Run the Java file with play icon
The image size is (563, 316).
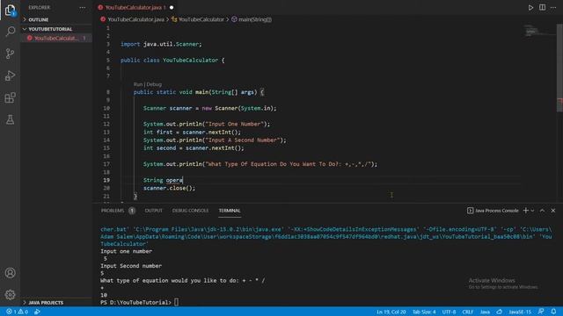530,8
